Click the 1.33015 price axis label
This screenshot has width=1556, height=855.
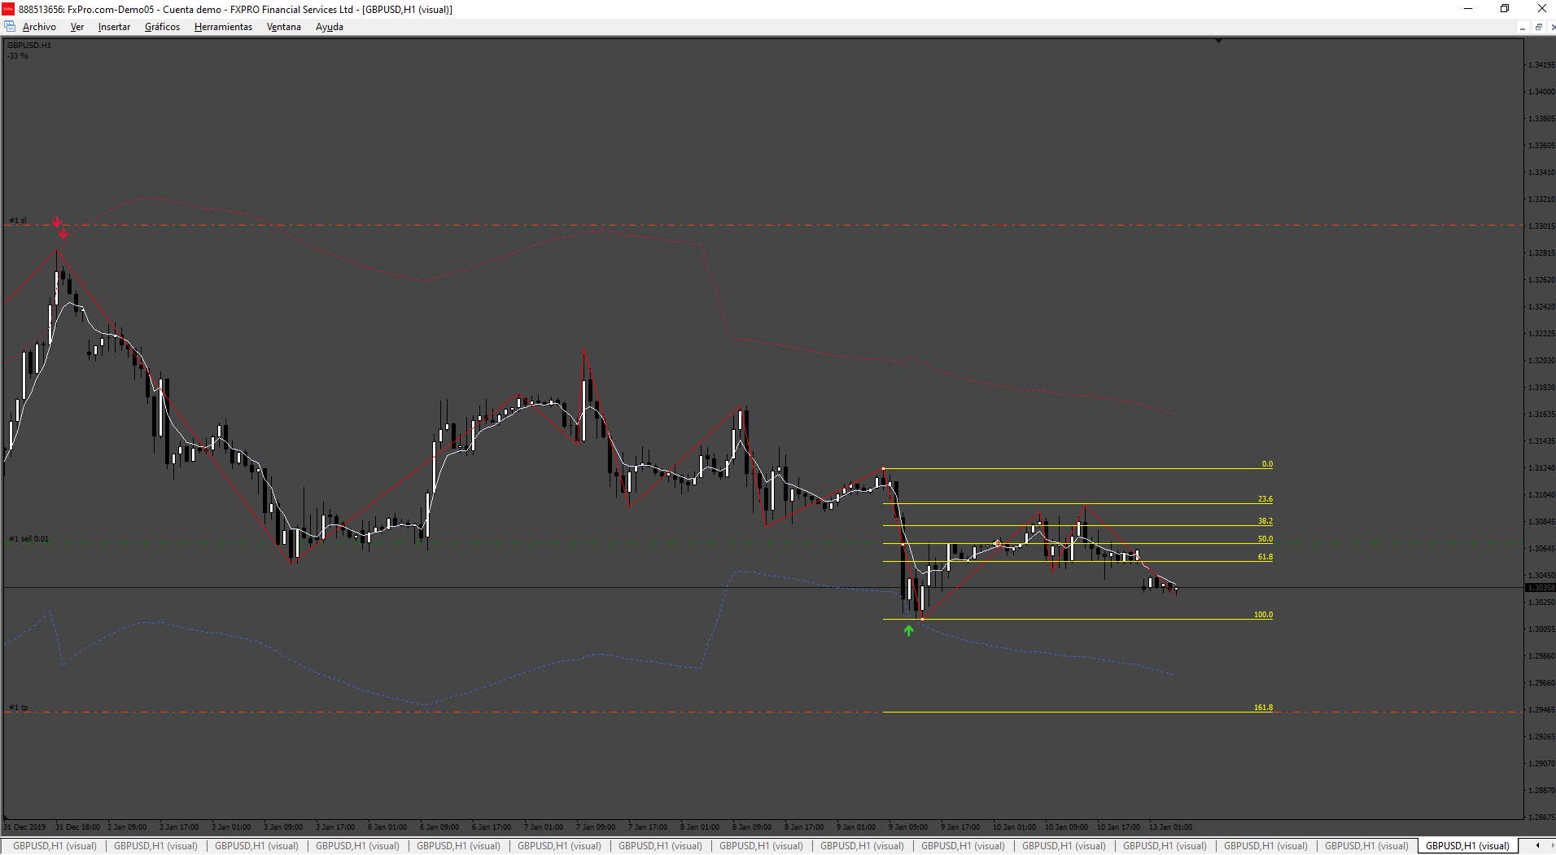click(1541, 226)
